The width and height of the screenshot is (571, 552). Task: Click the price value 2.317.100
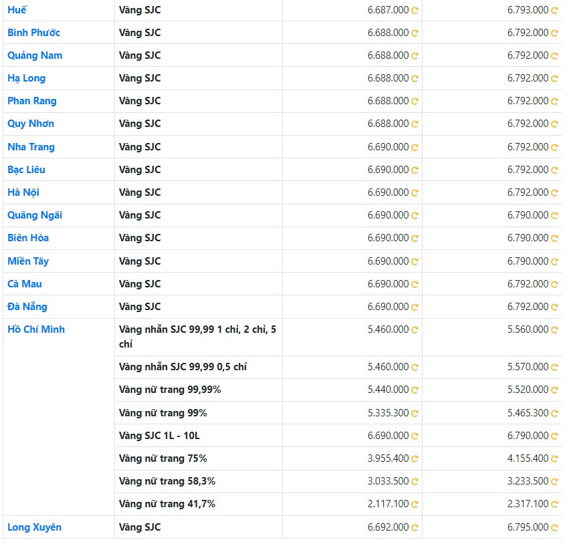[x=528, y=504]
